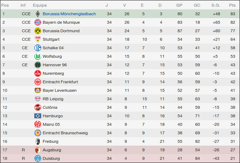Click the Mainz 05 club badge

point(37,124)
